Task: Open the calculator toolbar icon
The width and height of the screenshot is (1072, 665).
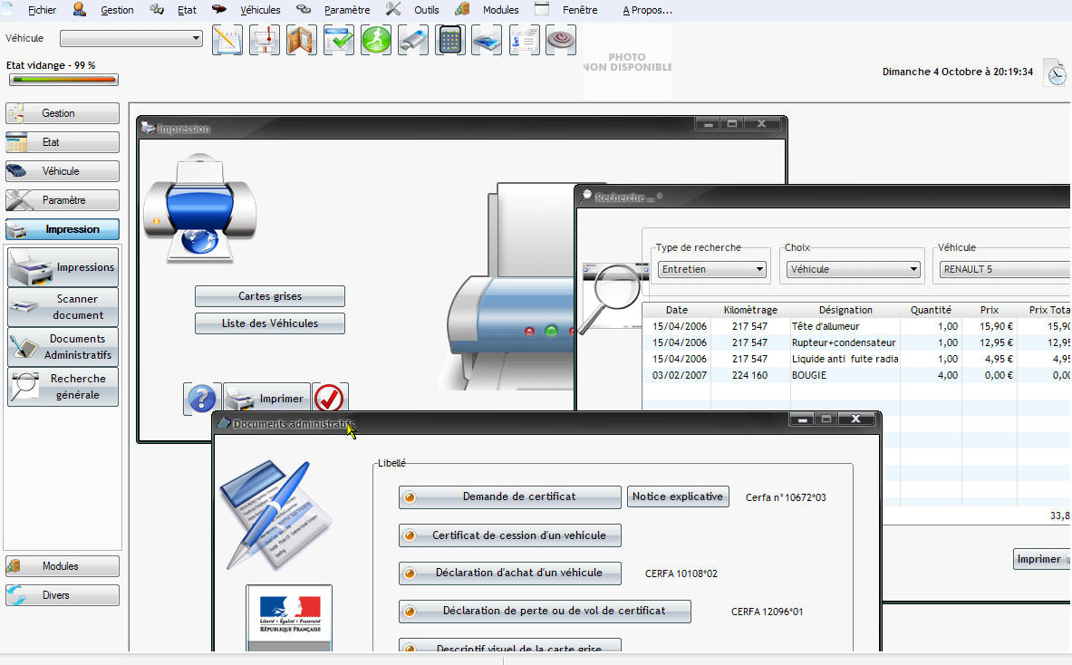Action: [x=450, y=41]
